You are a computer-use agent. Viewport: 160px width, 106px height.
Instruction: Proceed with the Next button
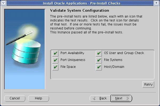(x=121, y=98)
